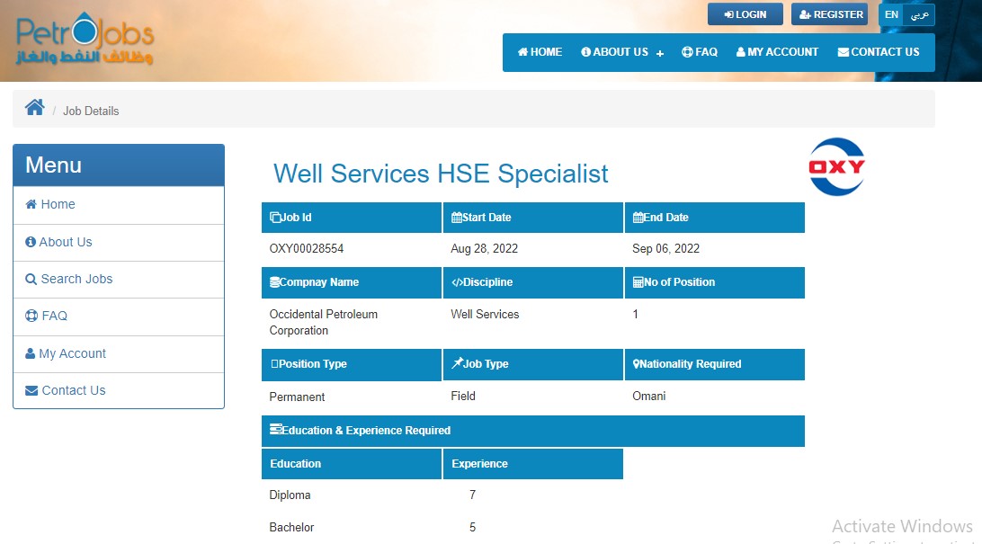982x544 pixels.
Task: Open My Account in the side Menu
Action: click(119, 353)
